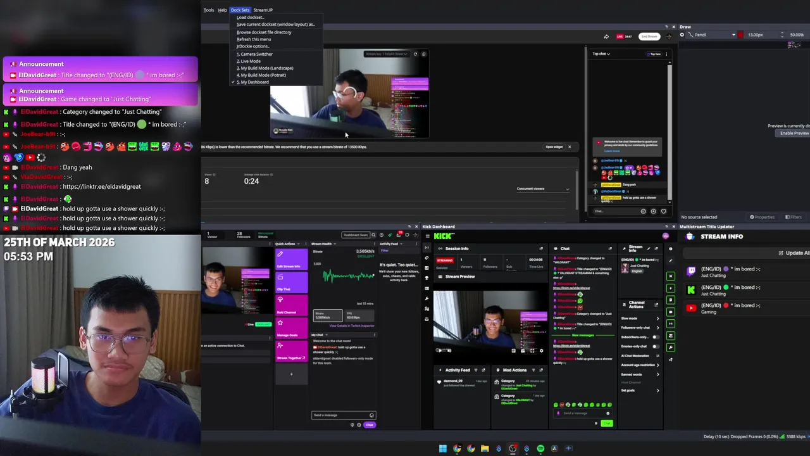Toggle Emotes-only chat switch
This screenshot has width=810, height=456.
(x=655, y=346)
